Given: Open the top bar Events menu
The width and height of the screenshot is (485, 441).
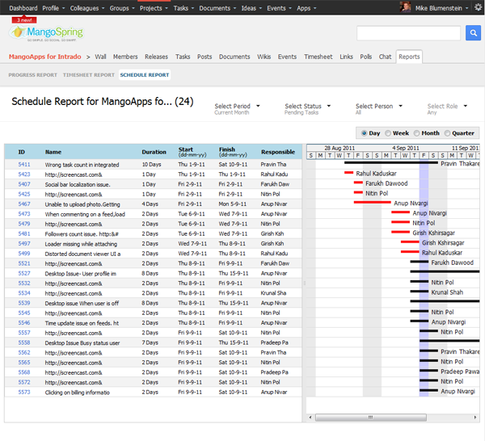Looking at the screenshot, I should [x=279, y=8].
